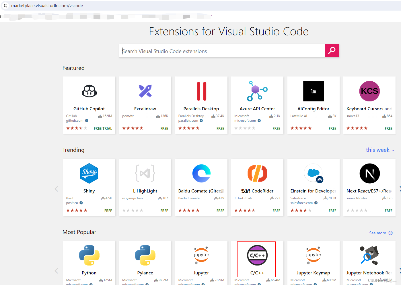This screenshot has width=401, height=285.
Task: Click the L HighLight title text
Action: 145,191
